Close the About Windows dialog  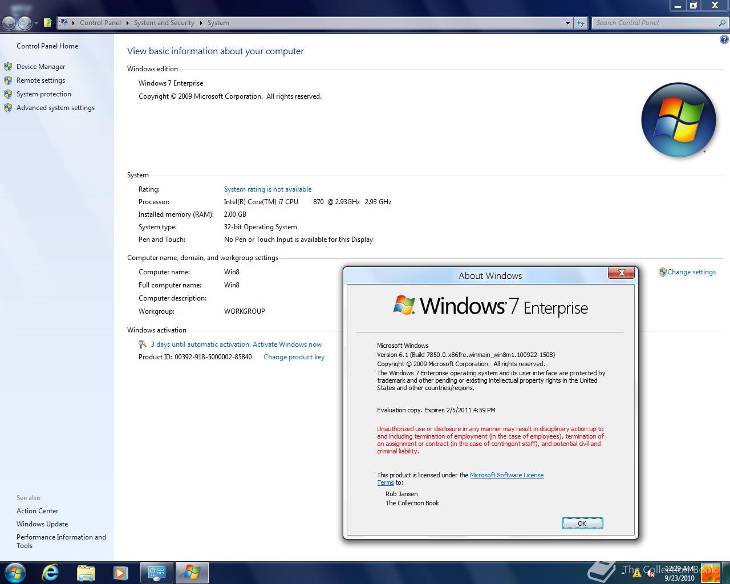coord(622,273)
